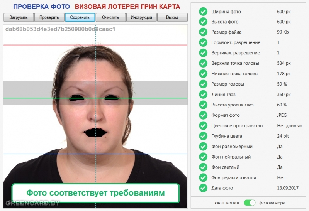The width and height of the screenshot is (309, 211).
Task: Click the 59 % head size value
Action: [282, 84]
